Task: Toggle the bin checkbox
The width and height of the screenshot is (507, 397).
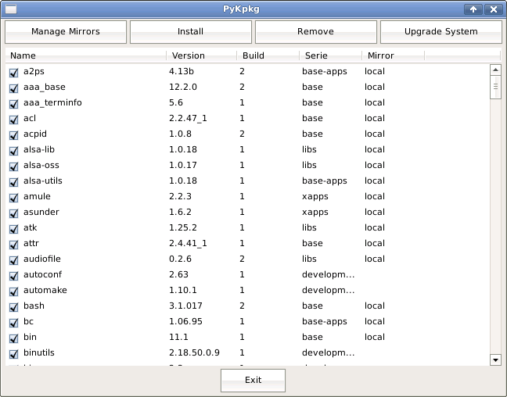Action: coord(13,338)
